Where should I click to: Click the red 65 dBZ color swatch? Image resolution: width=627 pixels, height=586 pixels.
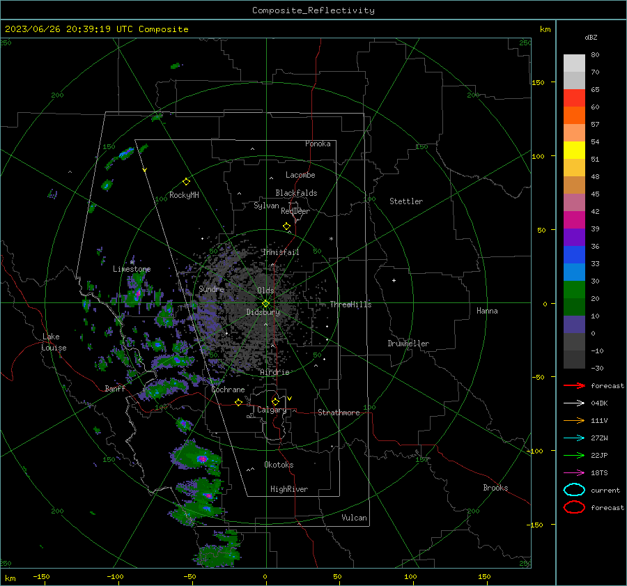pos(574,98)
